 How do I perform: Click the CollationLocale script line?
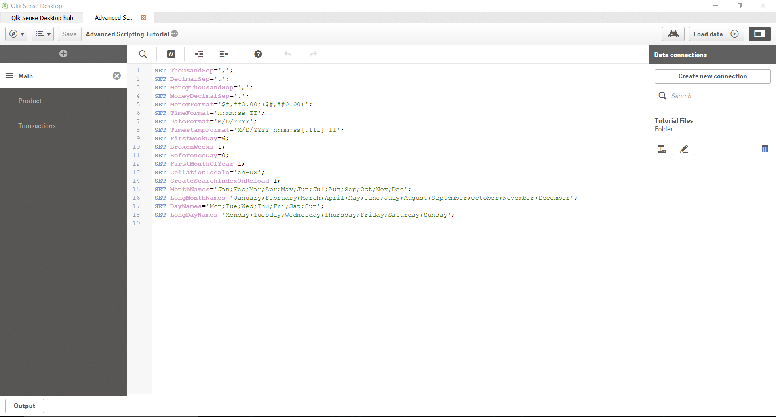pyautogui.click(x=209, y=173)
